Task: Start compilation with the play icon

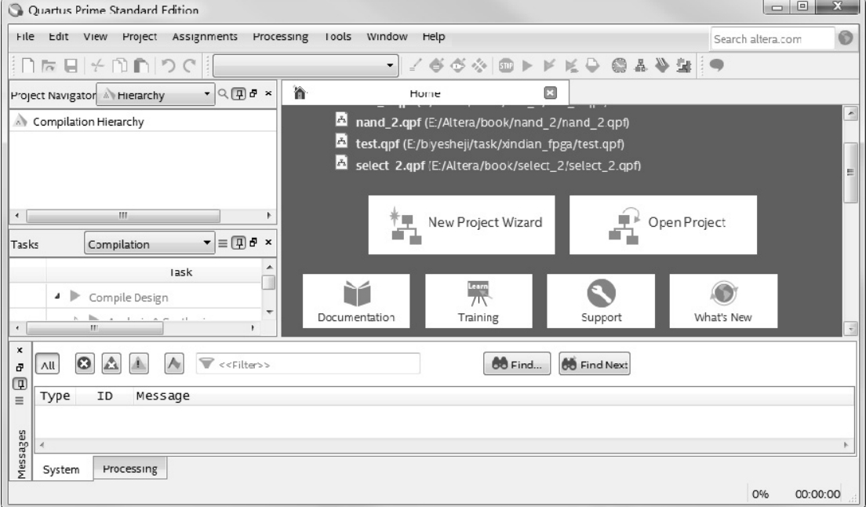Action: pyautogui.click(x=527, y=66)
